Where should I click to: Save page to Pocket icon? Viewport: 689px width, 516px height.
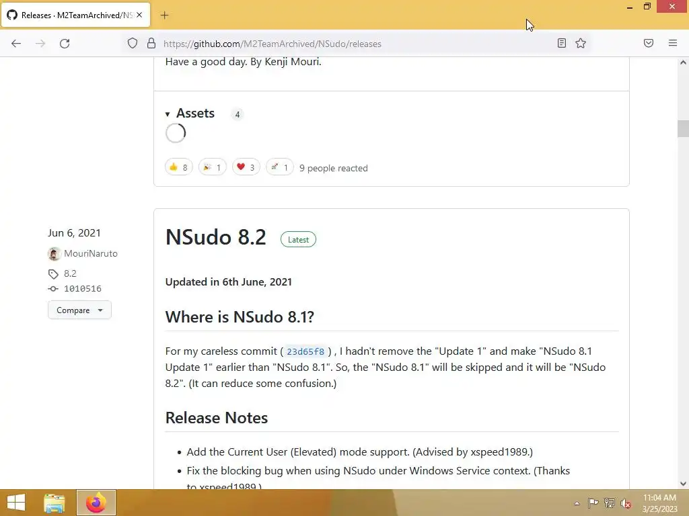pos(649,43)
